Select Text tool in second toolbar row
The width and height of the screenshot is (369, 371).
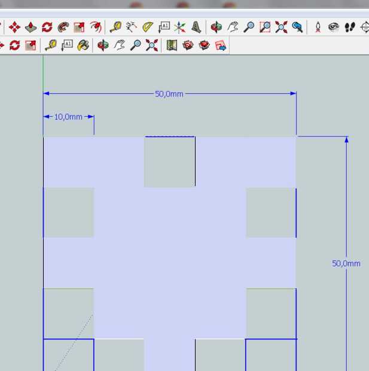point(67,45)
